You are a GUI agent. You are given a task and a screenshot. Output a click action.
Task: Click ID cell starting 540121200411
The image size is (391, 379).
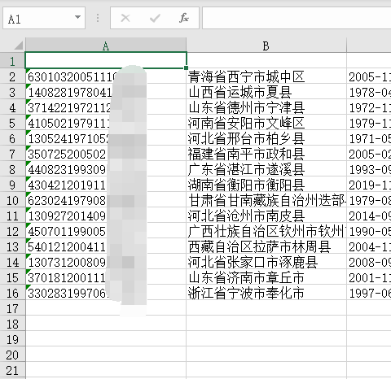pos(106,246)
